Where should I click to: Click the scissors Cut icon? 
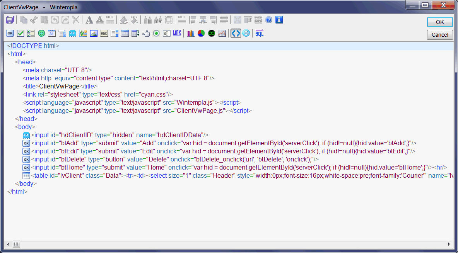pos(34,20)
